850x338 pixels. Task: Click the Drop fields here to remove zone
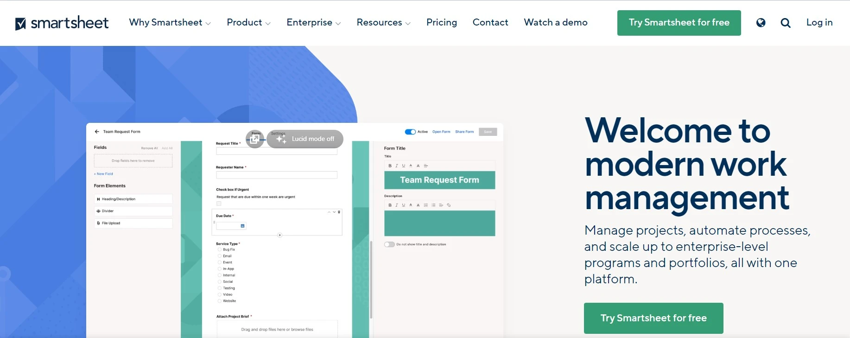(x=133, y=161)
